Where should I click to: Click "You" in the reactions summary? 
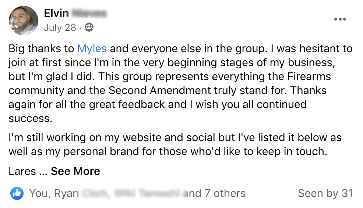coord(38,193)
